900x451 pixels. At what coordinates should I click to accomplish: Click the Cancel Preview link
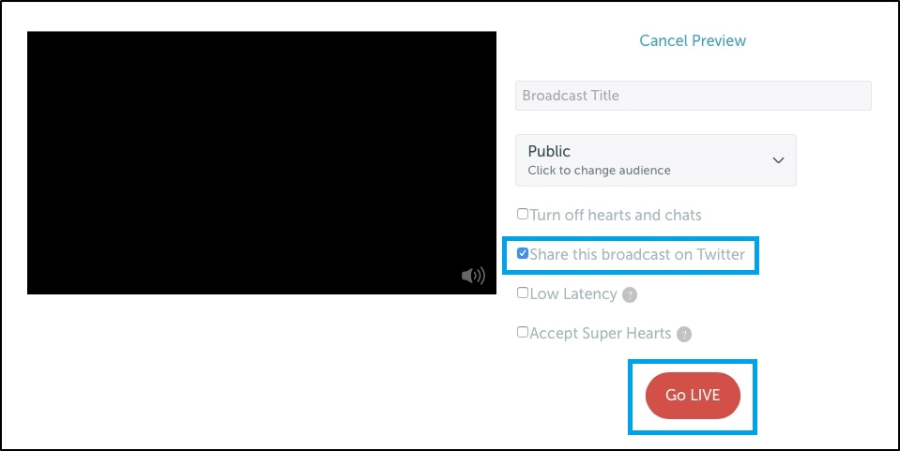[693, 40]
